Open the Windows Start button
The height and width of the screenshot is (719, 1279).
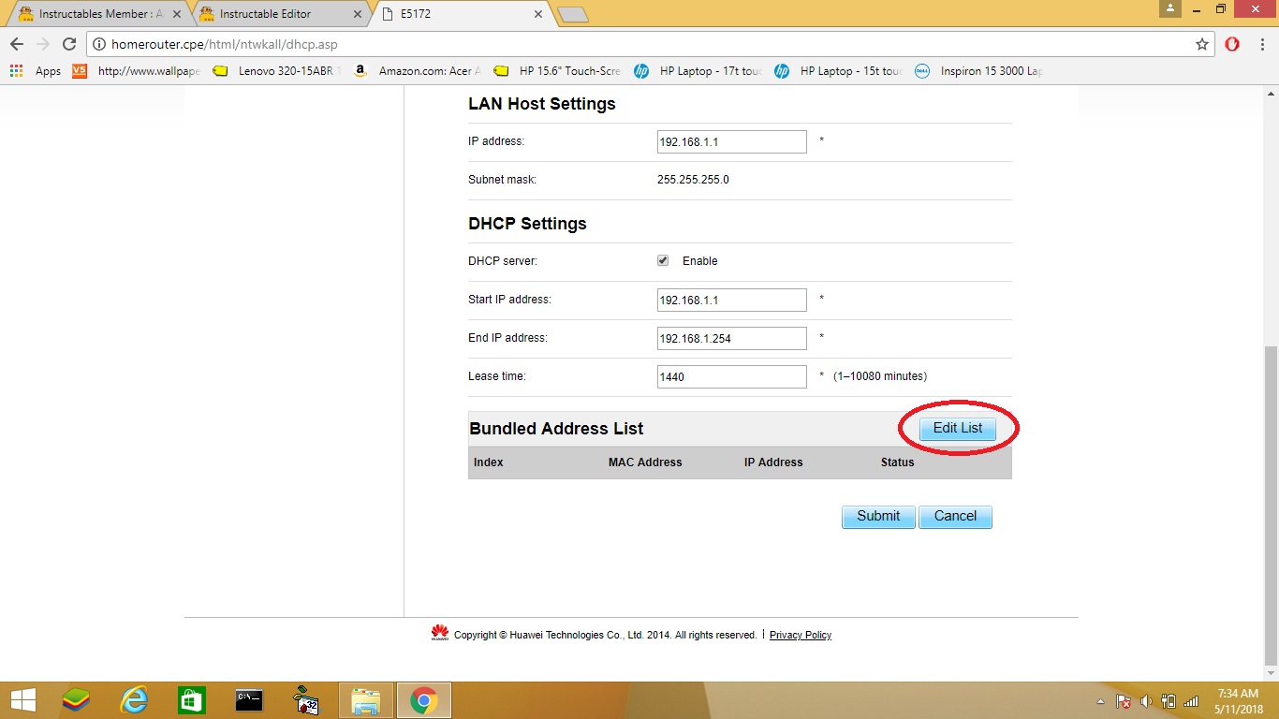coord(22,700)
